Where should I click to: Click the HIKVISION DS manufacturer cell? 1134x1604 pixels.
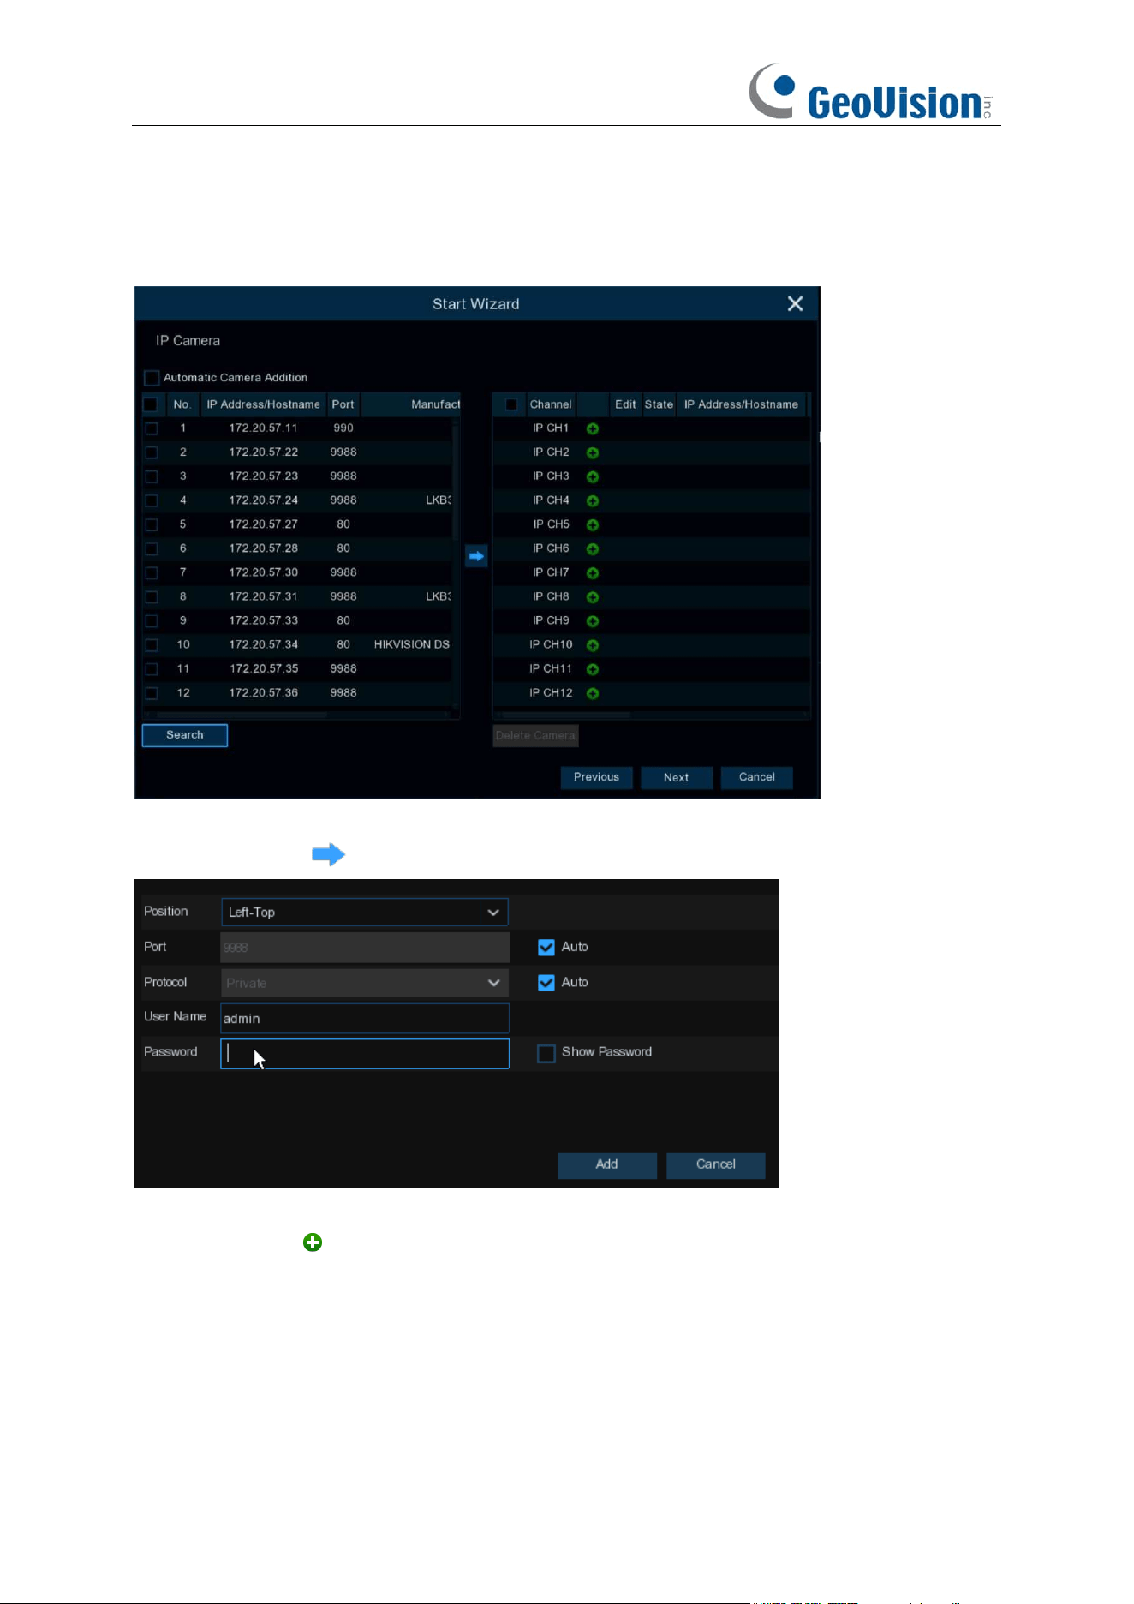[411, 644]
